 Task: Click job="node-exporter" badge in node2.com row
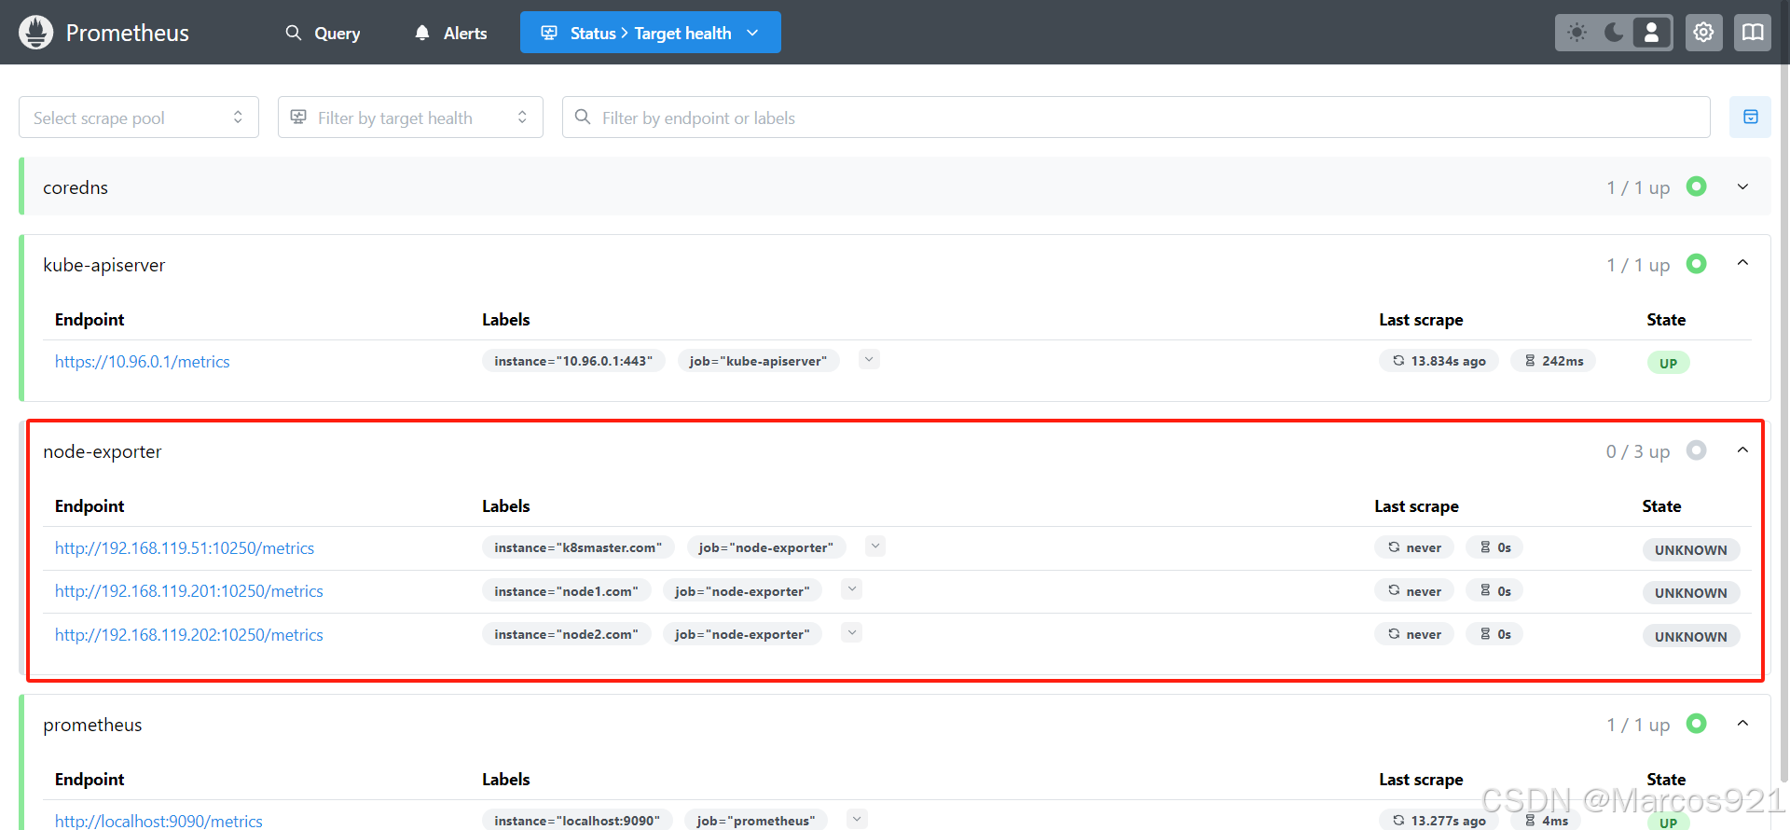coord(742,634)
